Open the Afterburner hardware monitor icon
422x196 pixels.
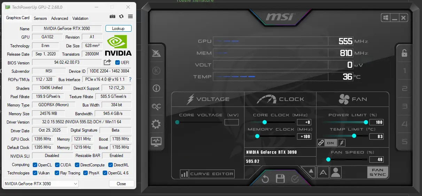[156, 141]
